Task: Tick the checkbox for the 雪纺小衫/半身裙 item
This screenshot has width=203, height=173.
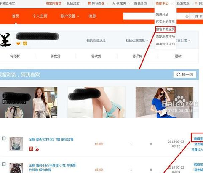Action: coord(4,164)
